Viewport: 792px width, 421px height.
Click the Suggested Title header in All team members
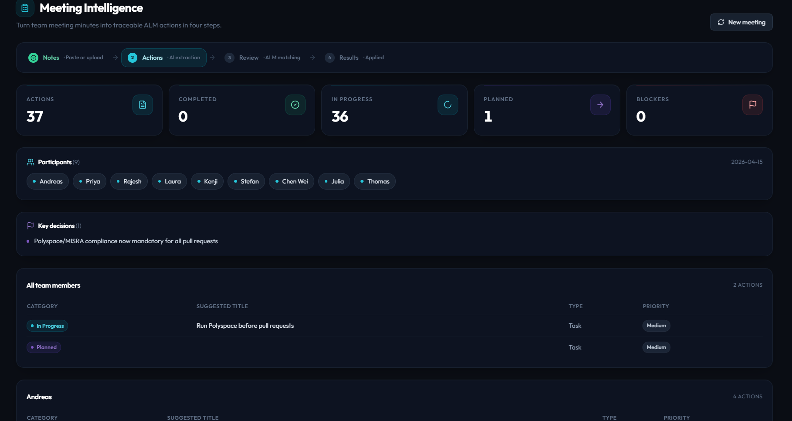(222, 306)
